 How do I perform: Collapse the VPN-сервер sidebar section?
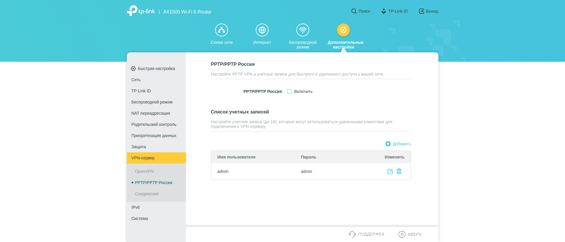pos(143,158)
